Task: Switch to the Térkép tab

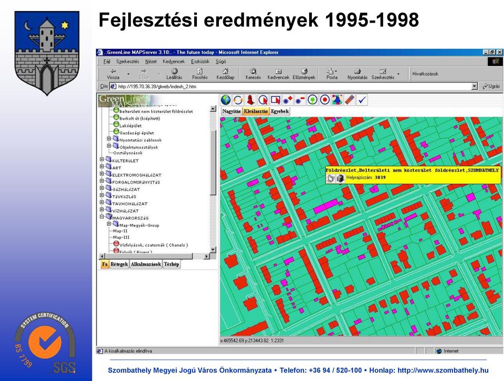Action: 171,264
